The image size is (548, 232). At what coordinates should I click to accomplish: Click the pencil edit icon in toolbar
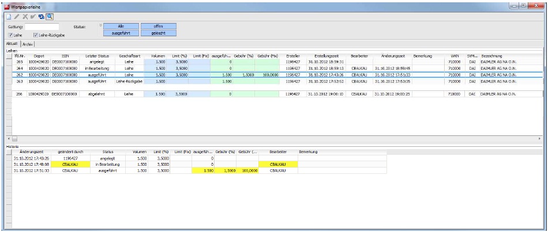coord(17,16)
